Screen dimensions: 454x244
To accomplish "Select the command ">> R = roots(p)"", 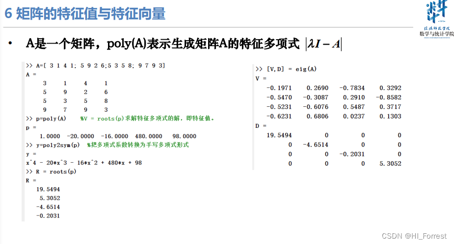I will pos(51,171).
